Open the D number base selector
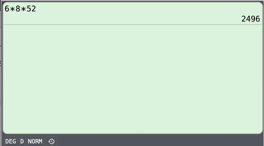The height and width of the screenshot is (146, 264). pyautogui.click(x=22, y=141)
